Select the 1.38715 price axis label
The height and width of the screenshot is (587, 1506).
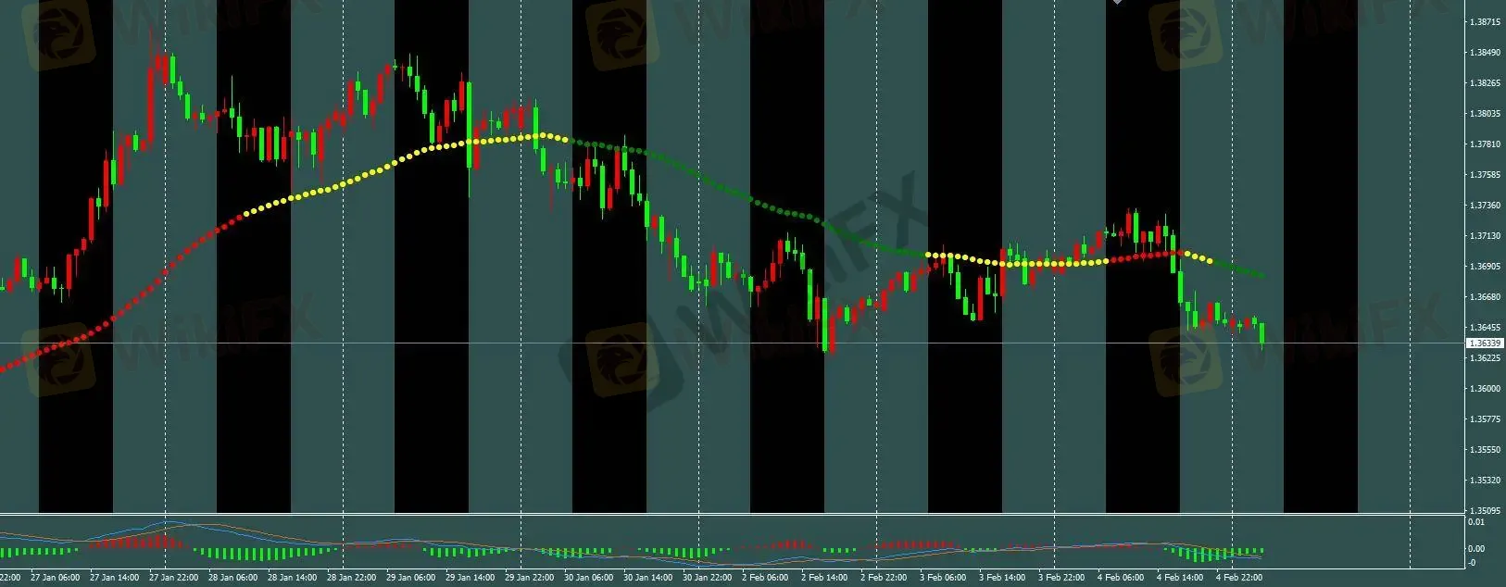pyautogui.click(x=1485, y=22)
